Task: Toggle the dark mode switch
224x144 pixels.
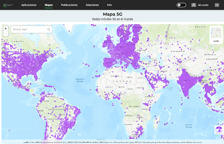Action: point(181,5)
